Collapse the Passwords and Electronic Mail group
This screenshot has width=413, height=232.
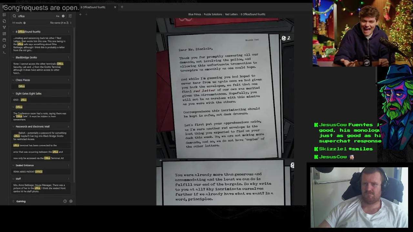pos(14,127)
